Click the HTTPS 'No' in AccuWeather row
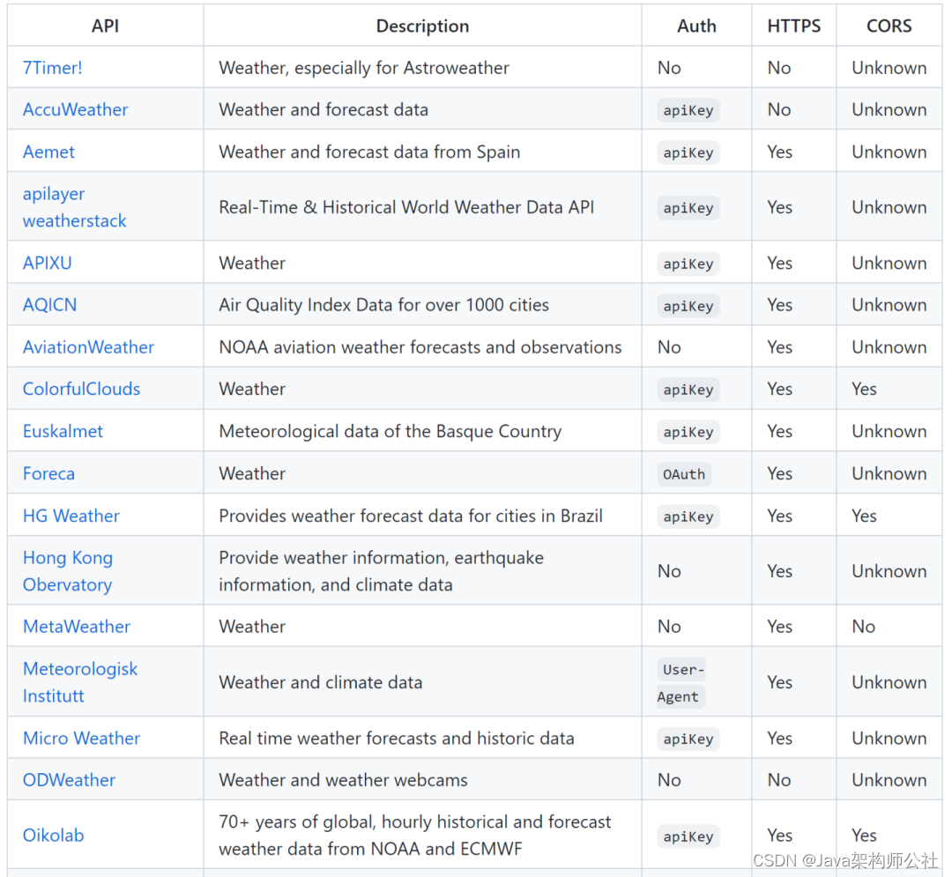 point(779,109)
